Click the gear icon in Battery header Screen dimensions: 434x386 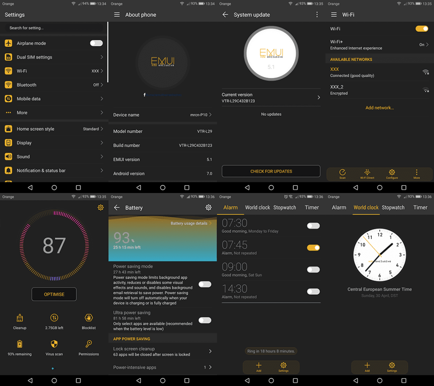209,207
